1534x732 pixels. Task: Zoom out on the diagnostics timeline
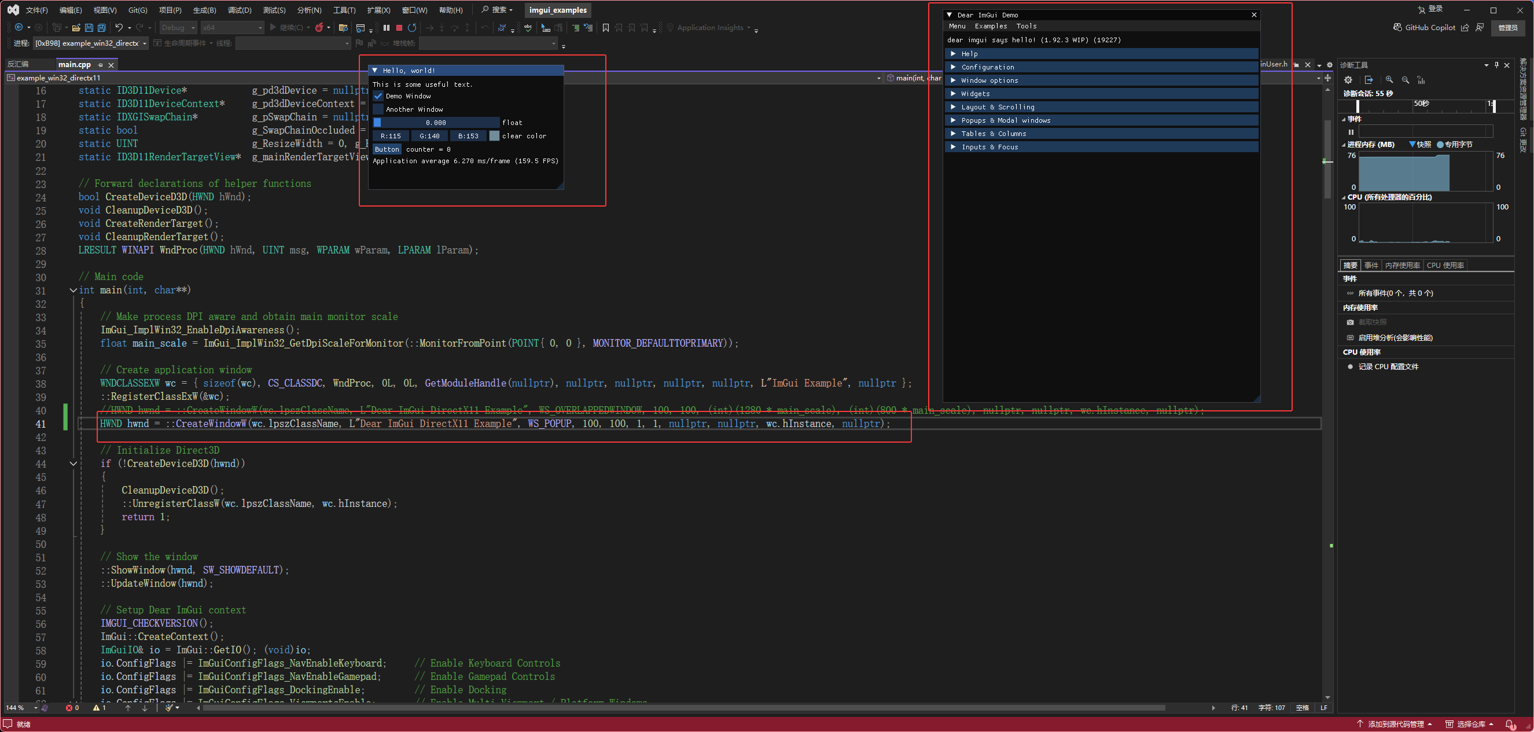point(1406,80)
